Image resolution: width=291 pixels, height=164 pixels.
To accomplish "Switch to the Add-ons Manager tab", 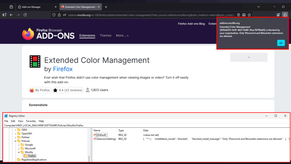I will click(x=31, y=7).
